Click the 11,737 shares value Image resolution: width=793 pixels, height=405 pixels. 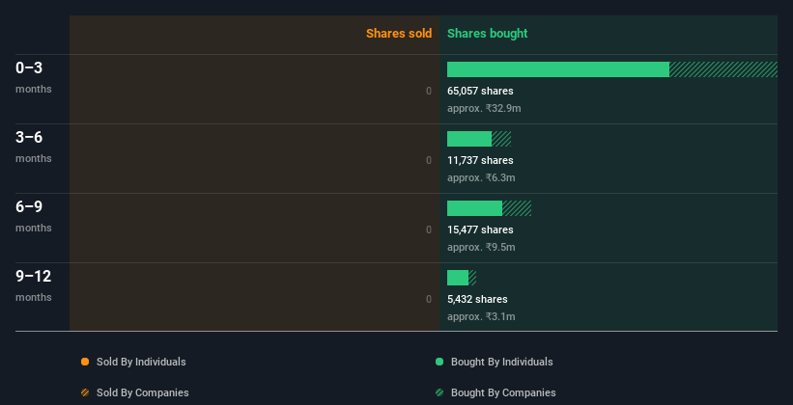click(480, 160)
